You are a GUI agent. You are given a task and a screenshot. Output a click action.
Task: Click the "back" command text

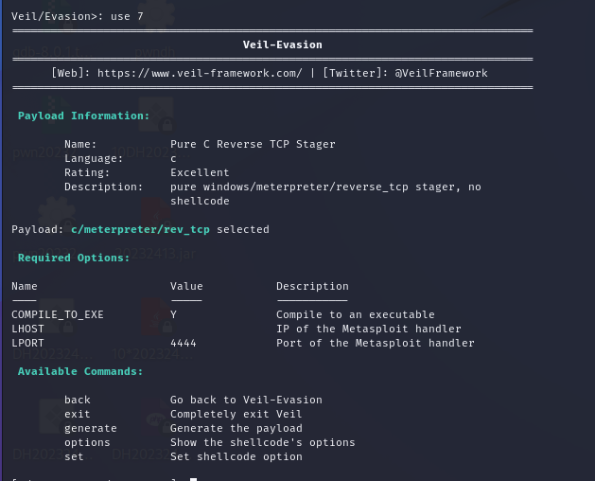pyautogui.click(x=78, y=400)
